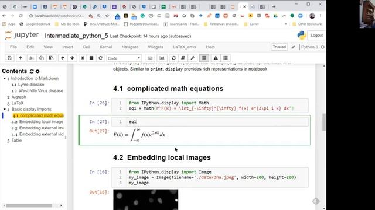Insert a new cell below
375x210 pixels.
coord(21,58)
